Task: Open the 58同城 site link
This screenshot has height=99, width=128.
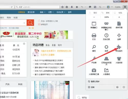Action: click(x=16, y=57)
